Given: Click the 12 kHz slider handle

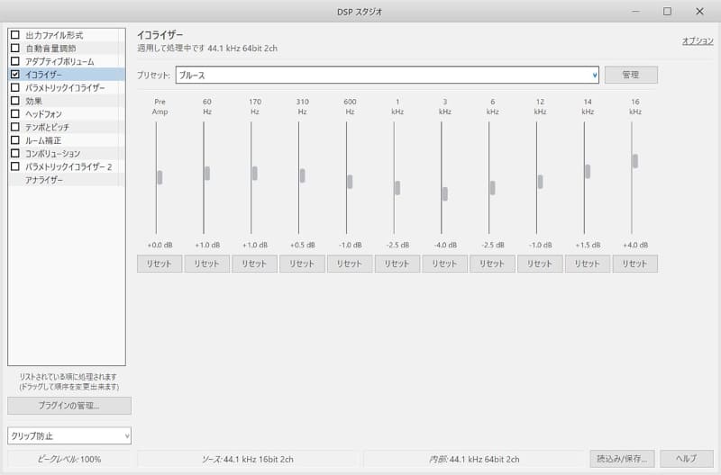Looking at the screenshot, I should tap(540, 182).
